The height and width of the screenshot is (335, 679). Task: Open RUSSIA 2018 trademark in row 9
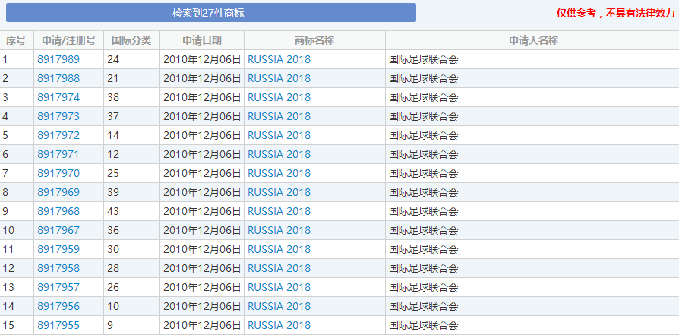[279, 211]
